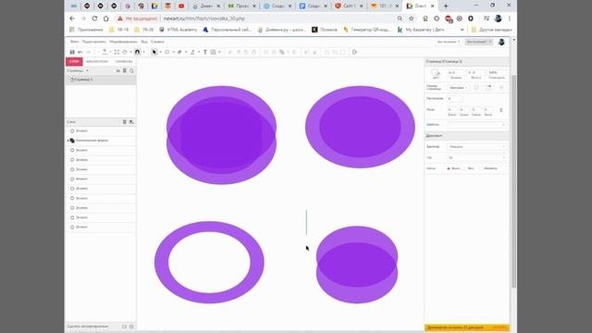Click the Redo arrow in the toolbar

point(88,52)
